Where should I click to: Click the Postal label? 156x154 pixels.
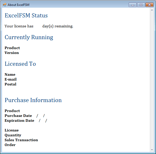[x=10, y=84]
